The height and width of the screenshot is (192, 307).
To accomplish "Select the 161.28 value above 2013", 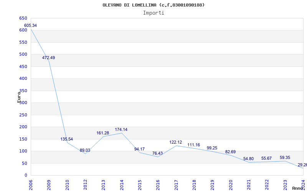I will 102,133.
